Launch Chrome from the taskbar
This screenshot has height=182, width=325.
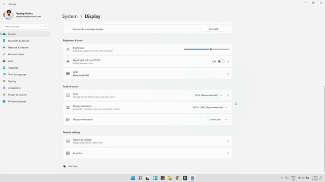[x=177, y=178]
